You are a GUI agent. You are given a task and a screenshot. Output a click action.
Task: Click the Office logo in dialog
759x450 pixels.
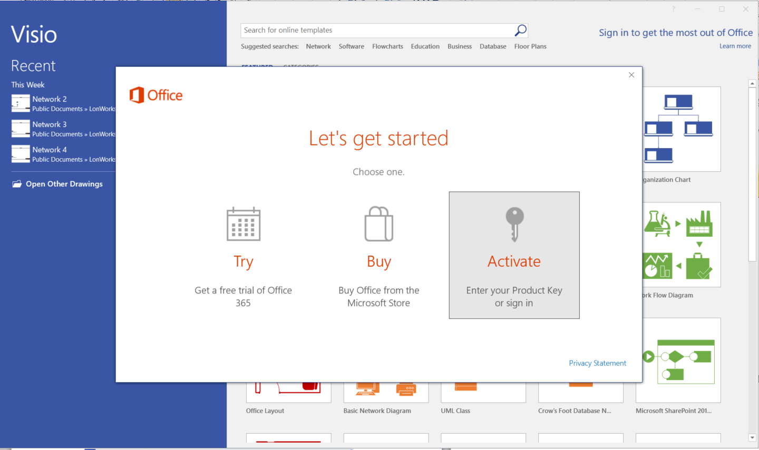click(156, 95)
